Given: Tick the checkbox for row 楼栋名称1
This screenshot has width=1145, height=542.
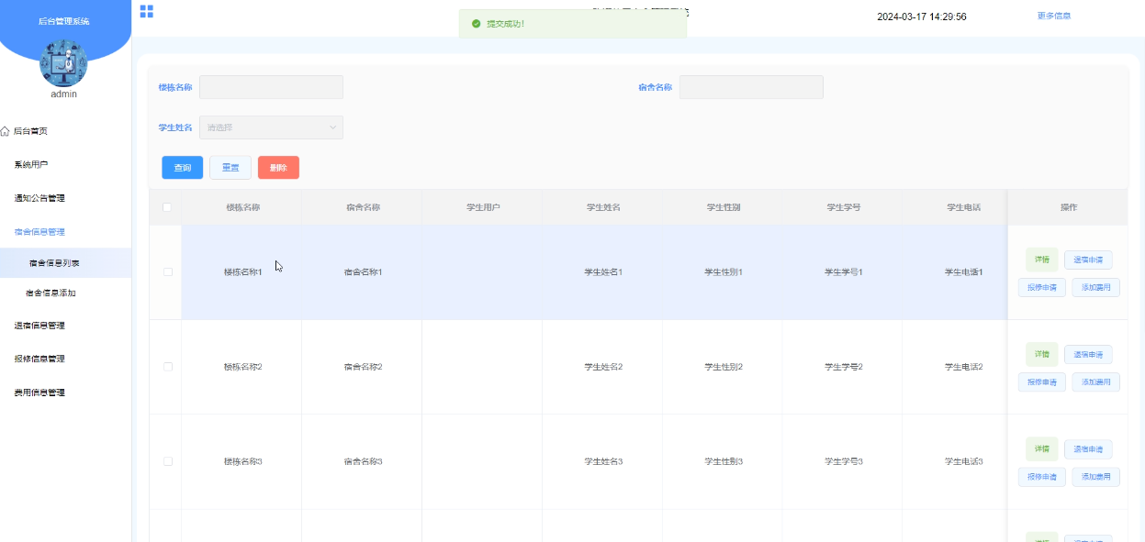Looking at the screenshot, I should 167,272.
